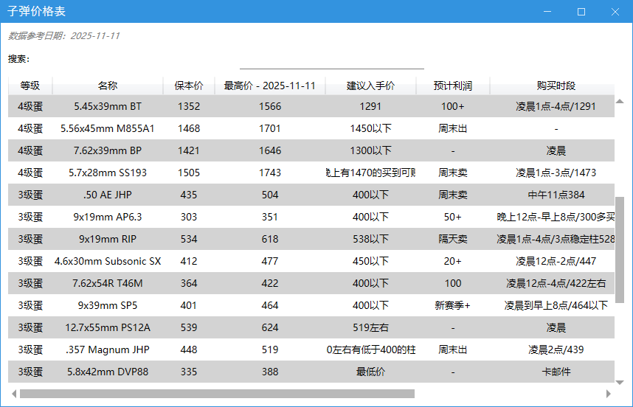Screen dimensions: 633x407
Task: Click the 5.8x42mm DVP88 name cell
Action: click(108, 372)
